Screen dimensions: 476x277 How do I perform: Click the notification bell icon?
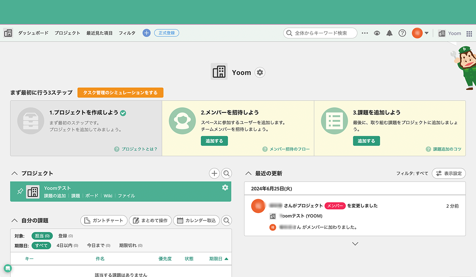[390, 33]
